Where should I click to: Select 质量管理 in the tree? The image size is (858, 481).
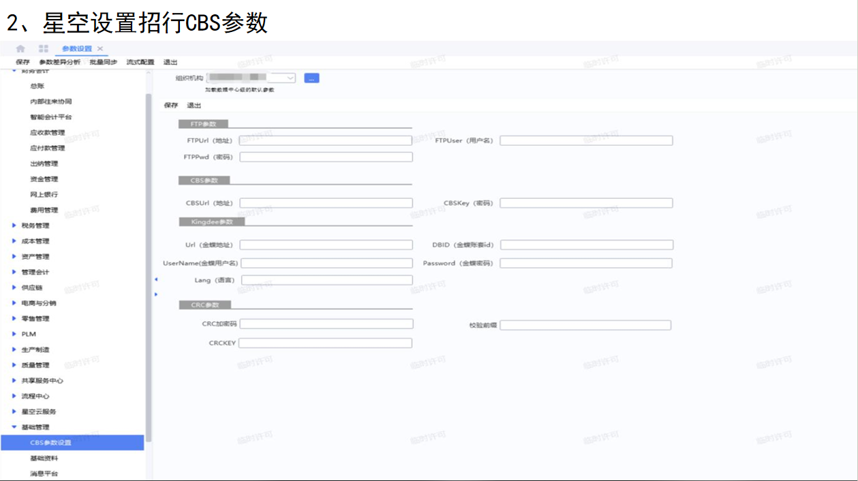[x=35, y=365]
